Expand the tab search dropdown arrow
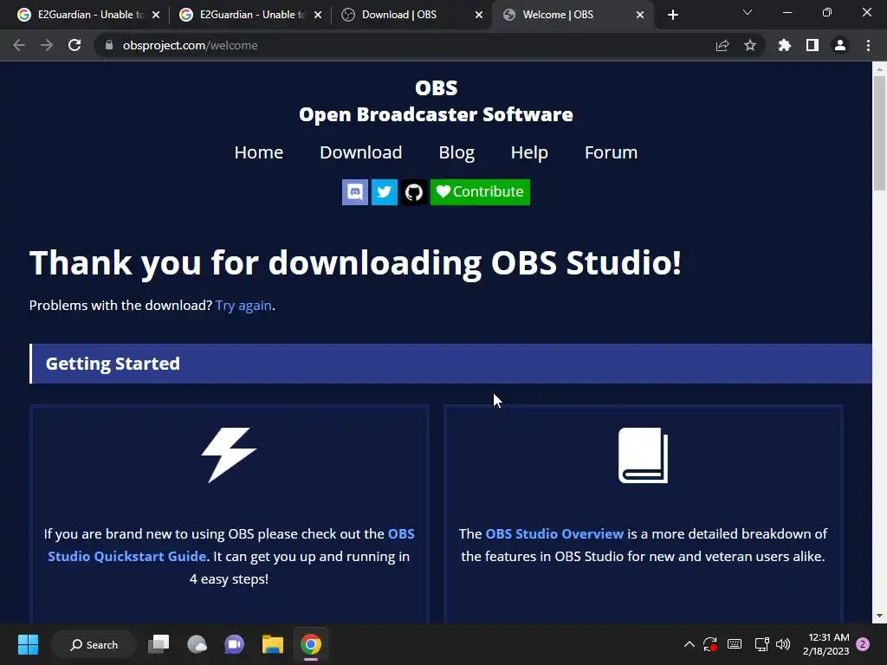The width and height of the screenshot is (887, 665). click(748, 12)
